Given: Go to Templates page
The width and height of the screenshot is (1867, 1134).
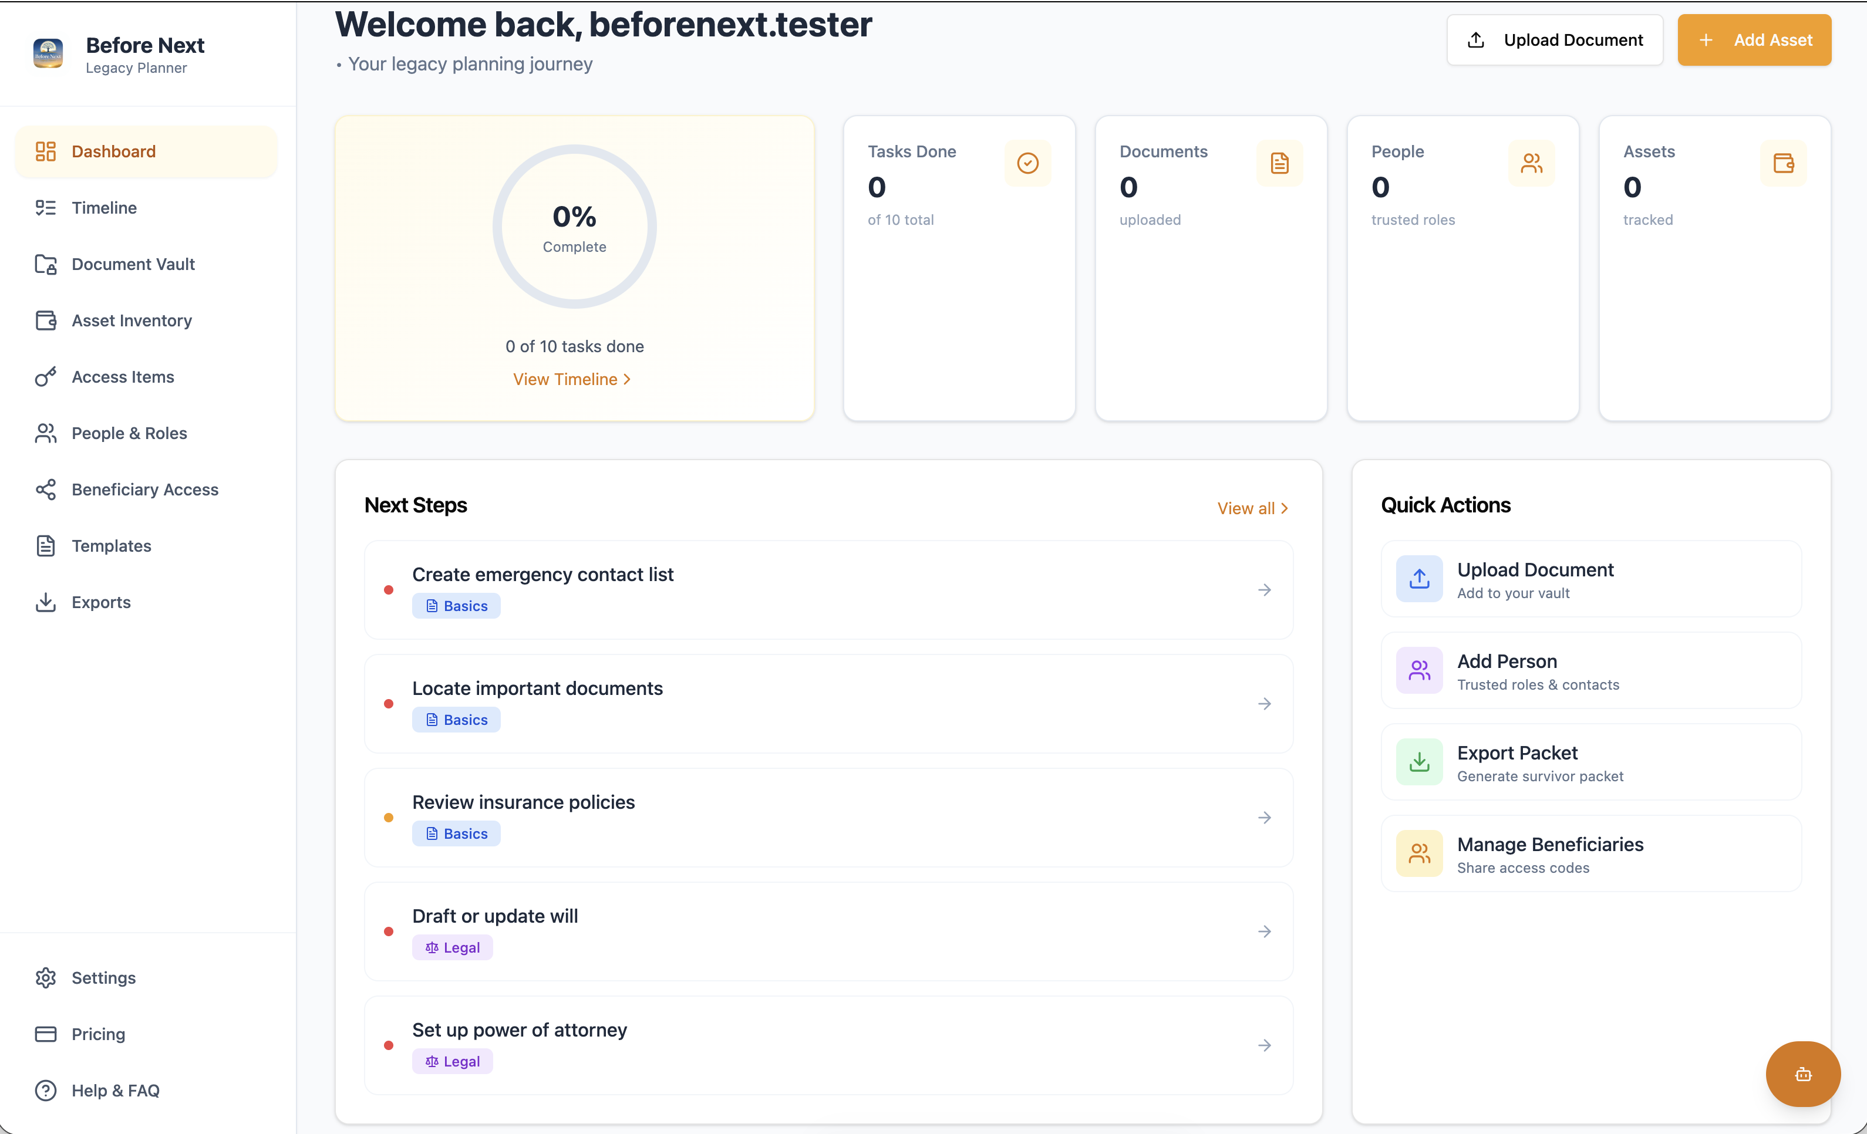Looking at the screenshot, I should 146,546.
